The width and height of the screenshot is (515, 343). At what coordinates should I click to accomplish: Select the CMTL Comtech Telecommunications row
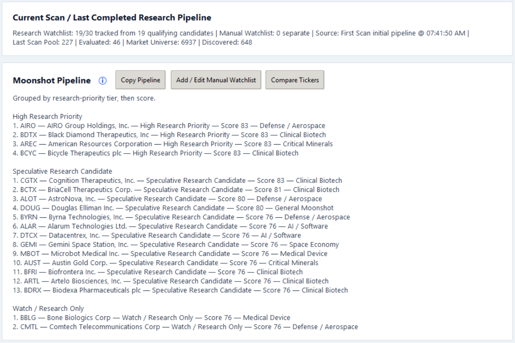point(185,327)
